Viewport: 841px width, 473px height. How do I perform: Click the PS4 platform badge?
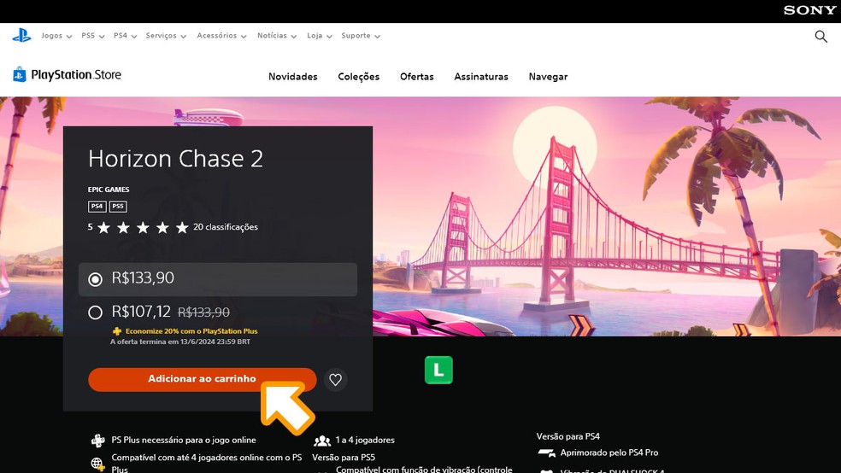click(97, 207)
